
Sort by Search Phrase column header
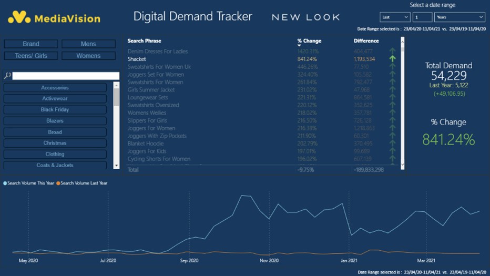click(x=144, y=40)
